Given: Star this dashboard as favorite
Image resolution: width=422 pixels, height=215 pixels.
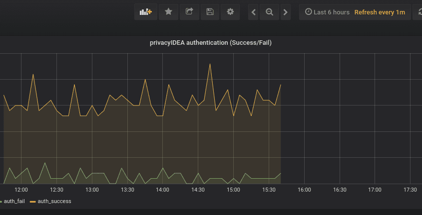Looking at the screenshot, I should 168,12.
